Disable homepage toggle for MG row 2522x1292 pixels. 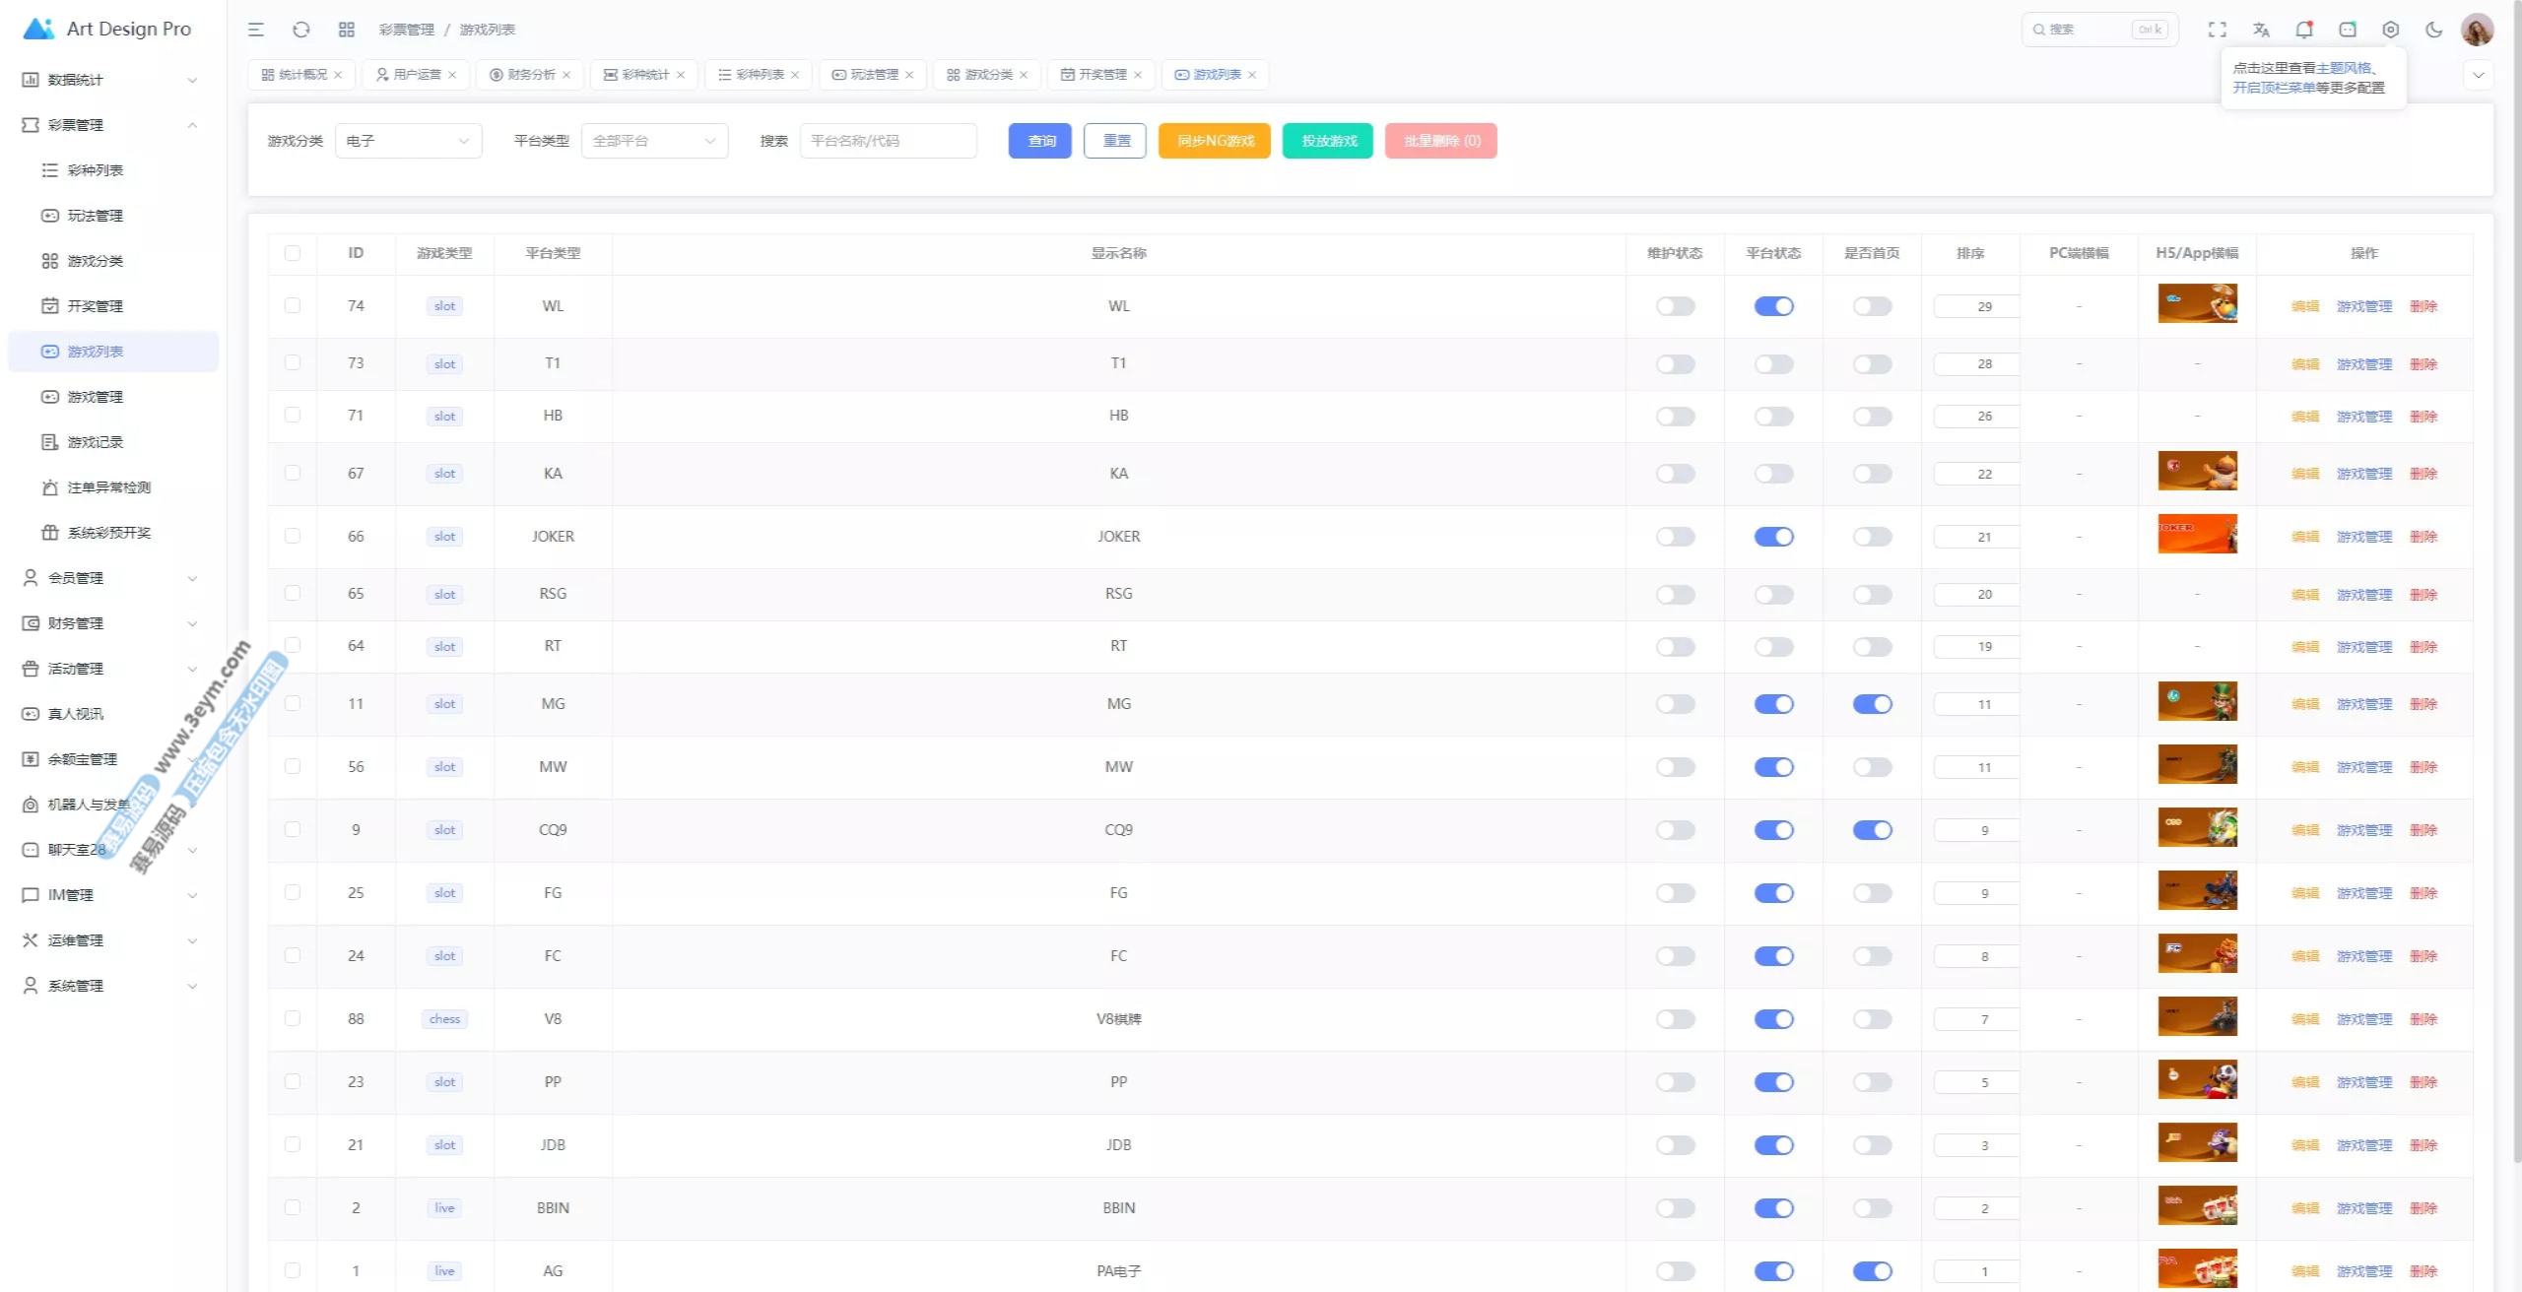pos(1872,704)
